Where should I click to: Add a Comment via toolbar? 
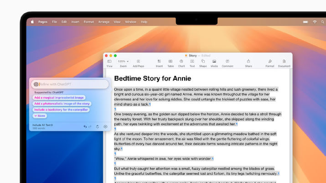point(227,63)
